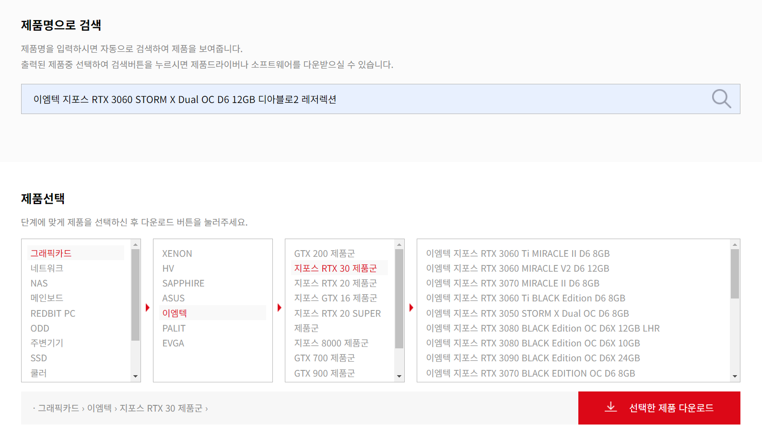The width and height of the screenshot is (762, 448).
Task: Click the category list scrollbar thumb
Action: pos(136,295)
